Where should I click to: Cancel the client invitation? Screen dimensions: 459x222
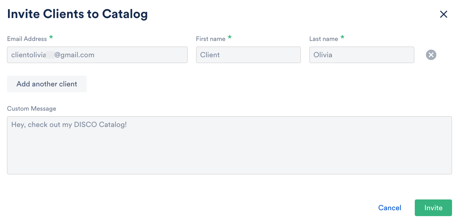point(390,208)
